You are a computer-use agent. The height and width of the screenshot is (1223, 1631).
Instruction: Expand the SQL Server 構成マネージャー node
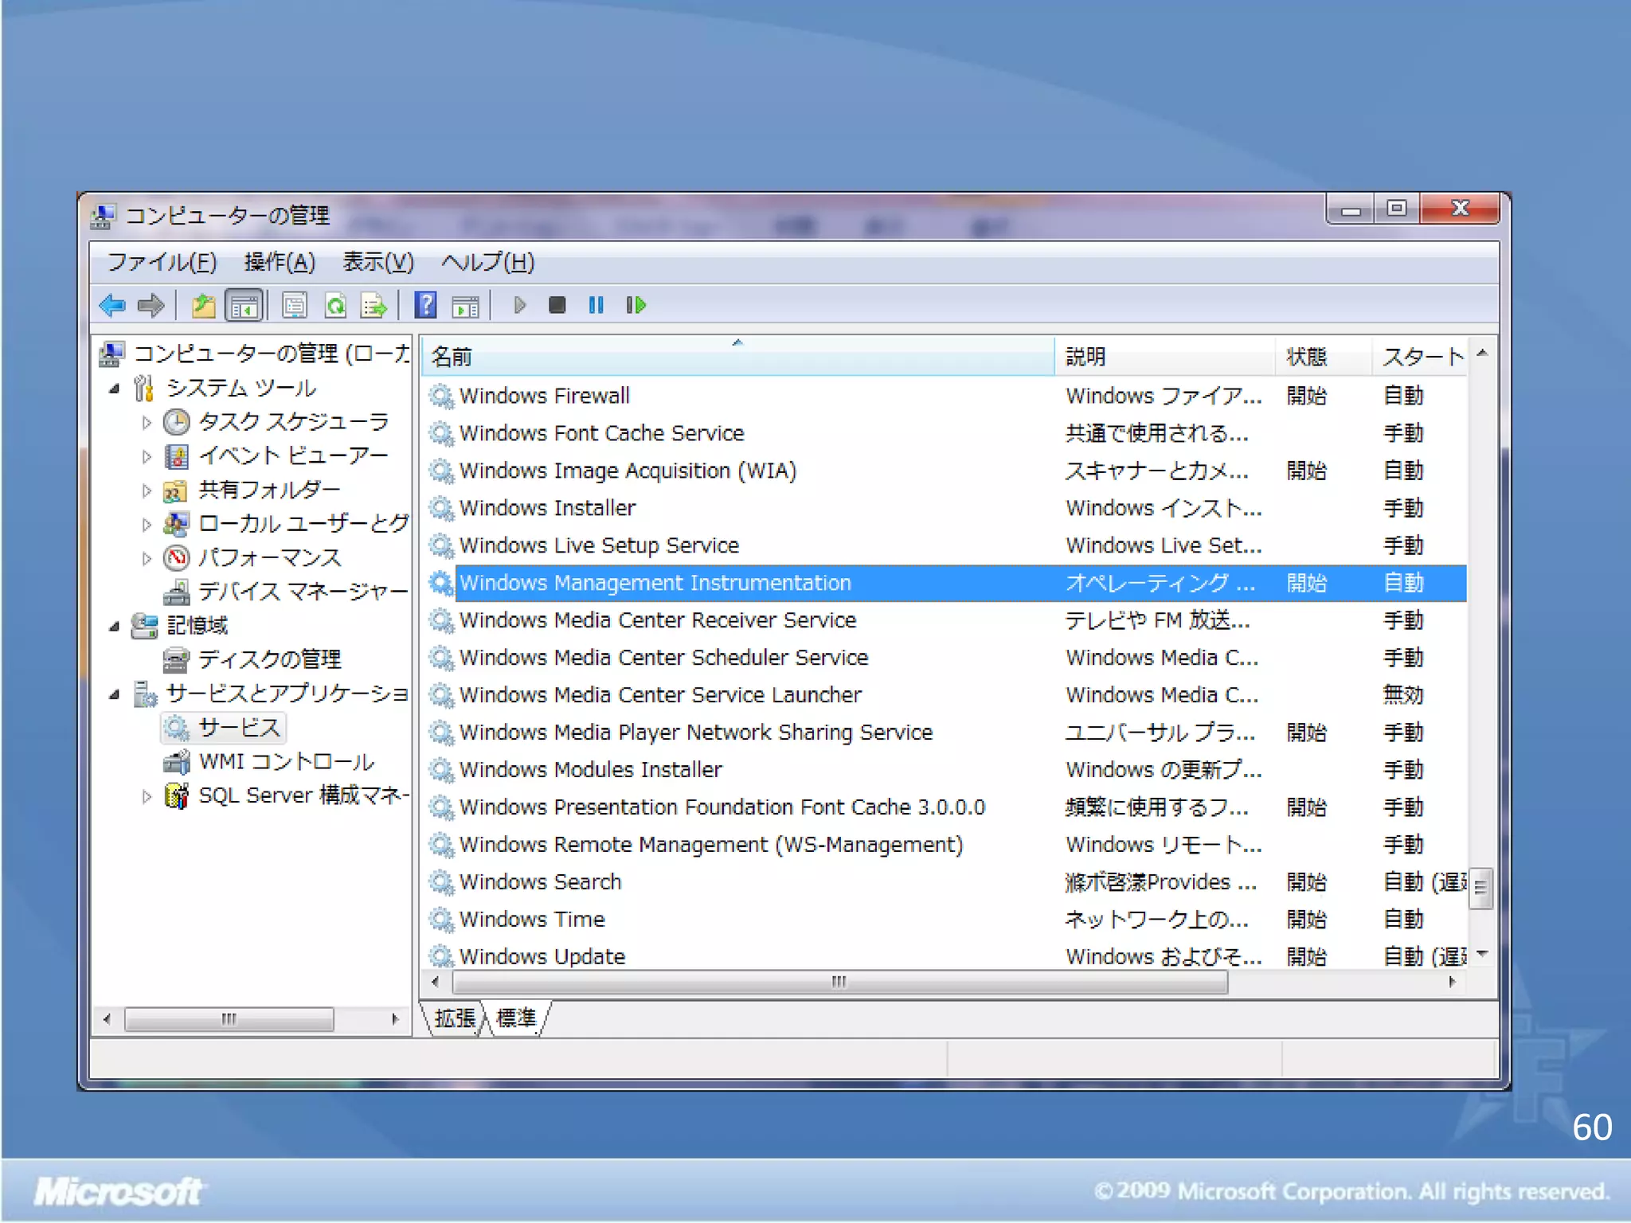(x=147, y=796)
